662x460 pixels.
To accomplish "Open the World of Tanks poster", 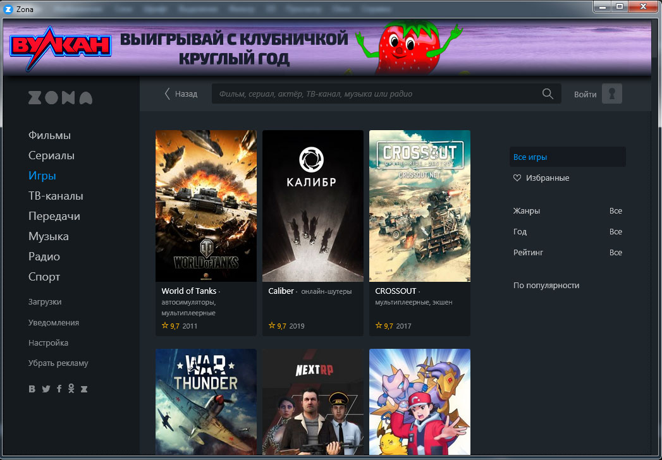I will point(206,206).
